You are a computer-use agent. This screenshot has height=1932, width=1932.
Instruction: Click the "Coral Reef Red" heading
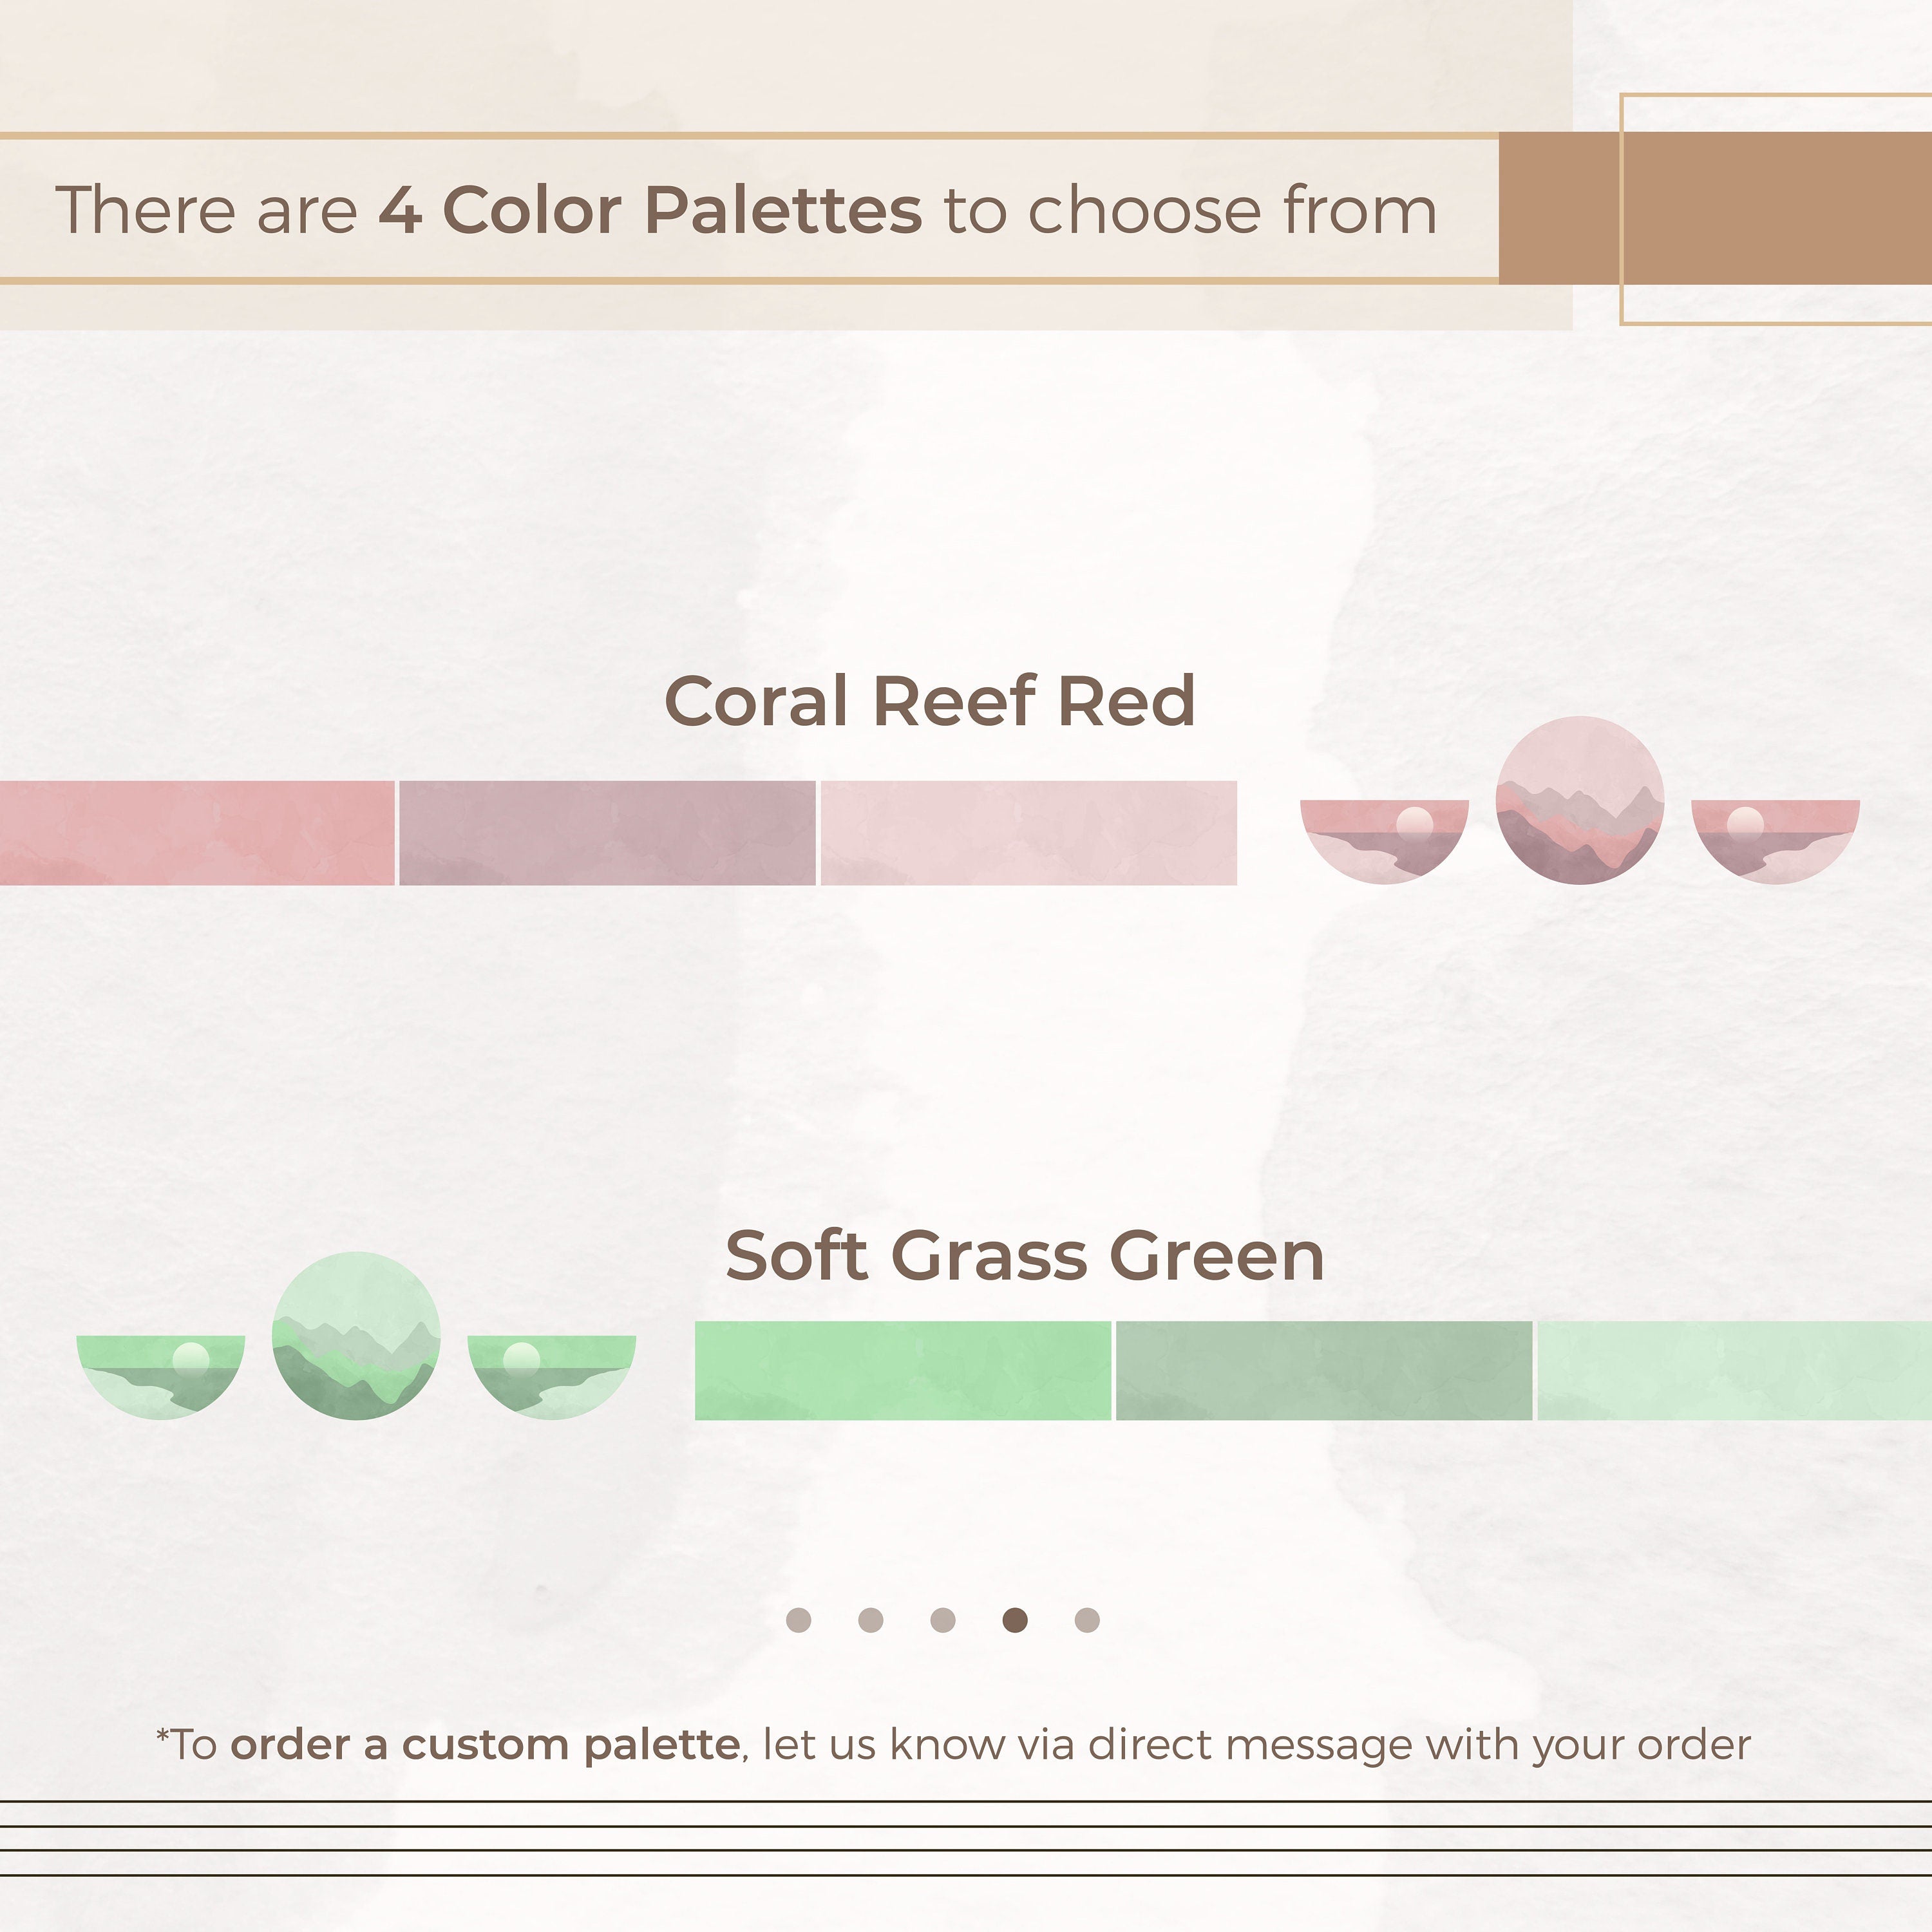(x=930, y=701)
